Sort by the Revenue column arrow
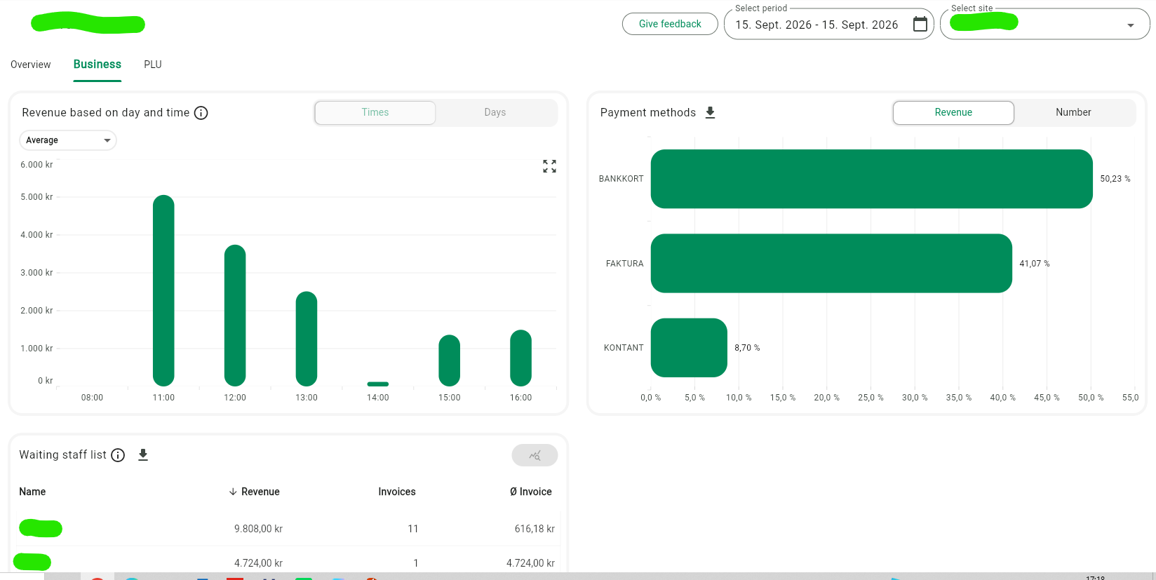 233,492
